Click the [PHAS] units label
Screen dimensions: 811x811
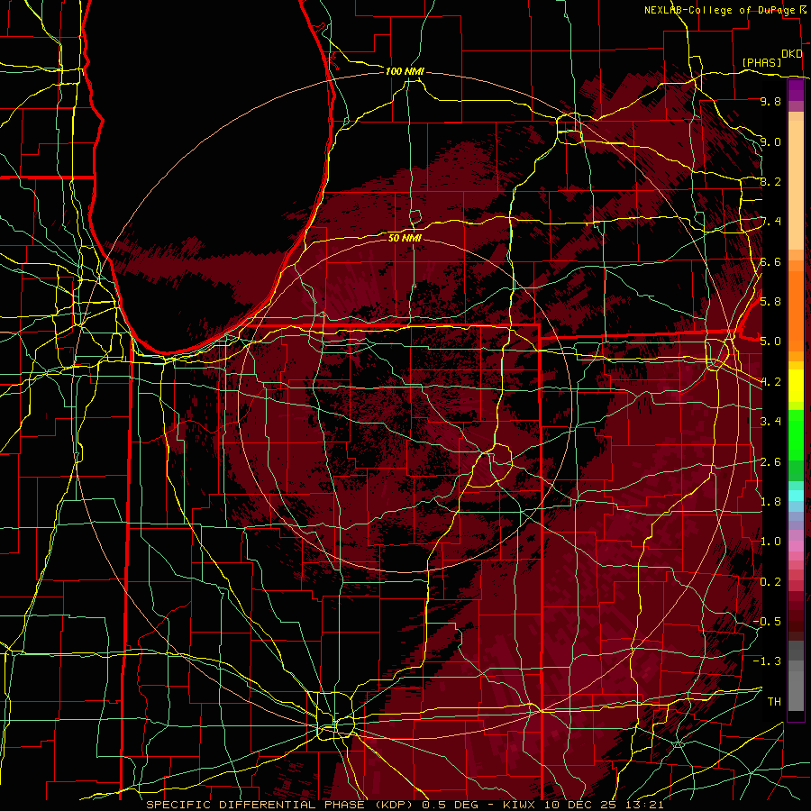click(x=761, y=63)
